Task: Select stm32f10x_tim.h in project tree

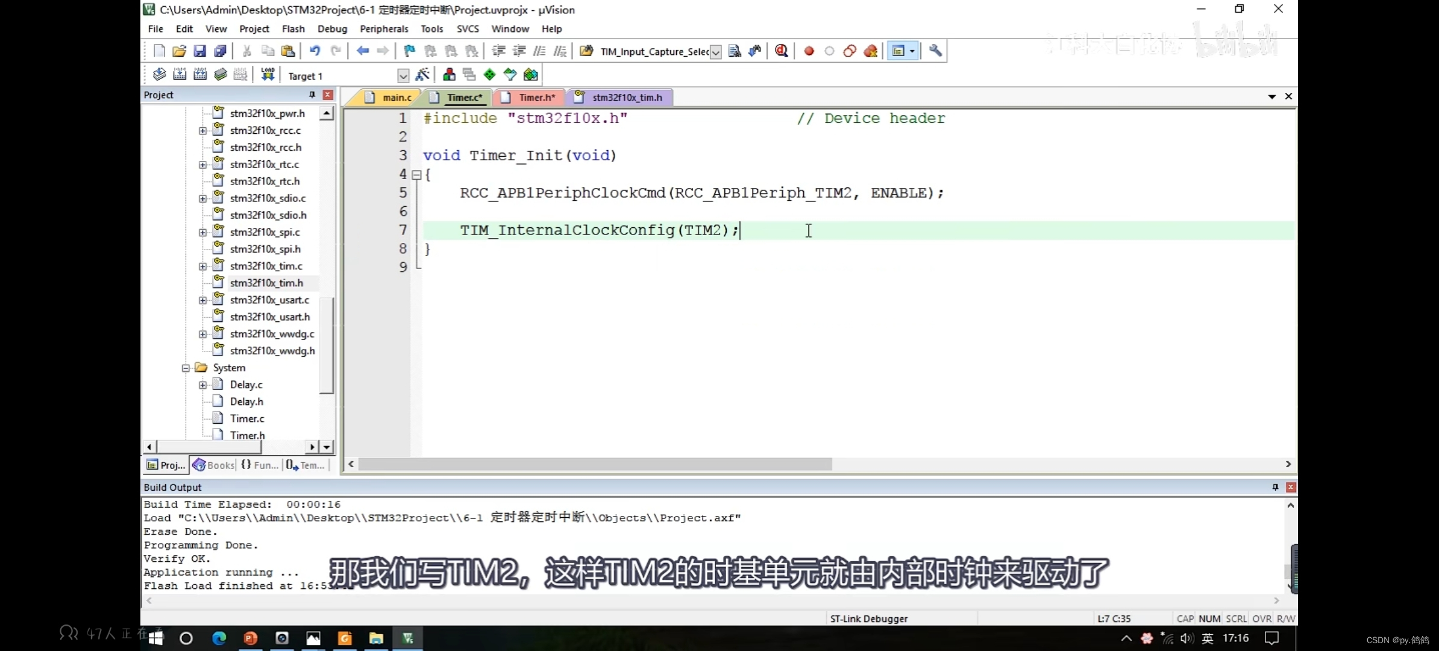Action: pyautogui.click(x=266, y=283)
